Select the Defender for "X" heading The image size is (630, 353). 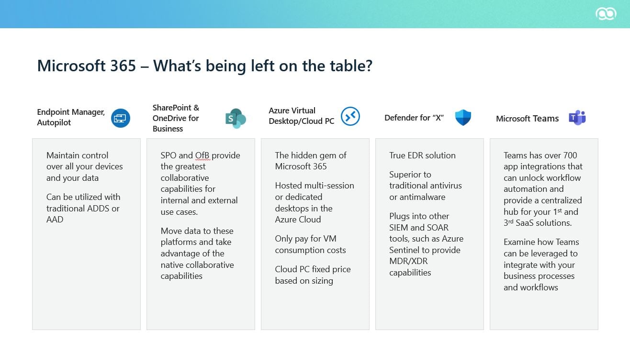(x=414, y=118)
